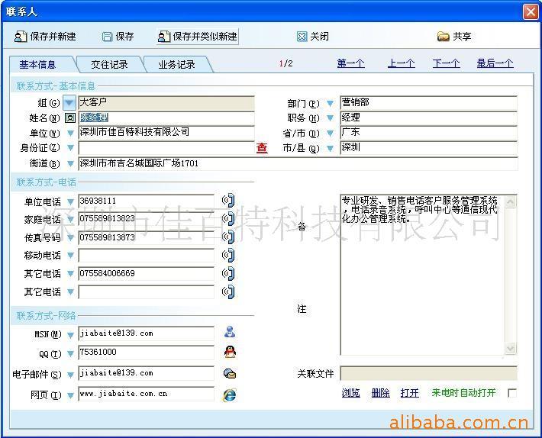Image resolution: width=542 pixels, height=438 pixels.
Task: Expand the 电子邮件 dropdown arrow
Action: click(70, 375)
